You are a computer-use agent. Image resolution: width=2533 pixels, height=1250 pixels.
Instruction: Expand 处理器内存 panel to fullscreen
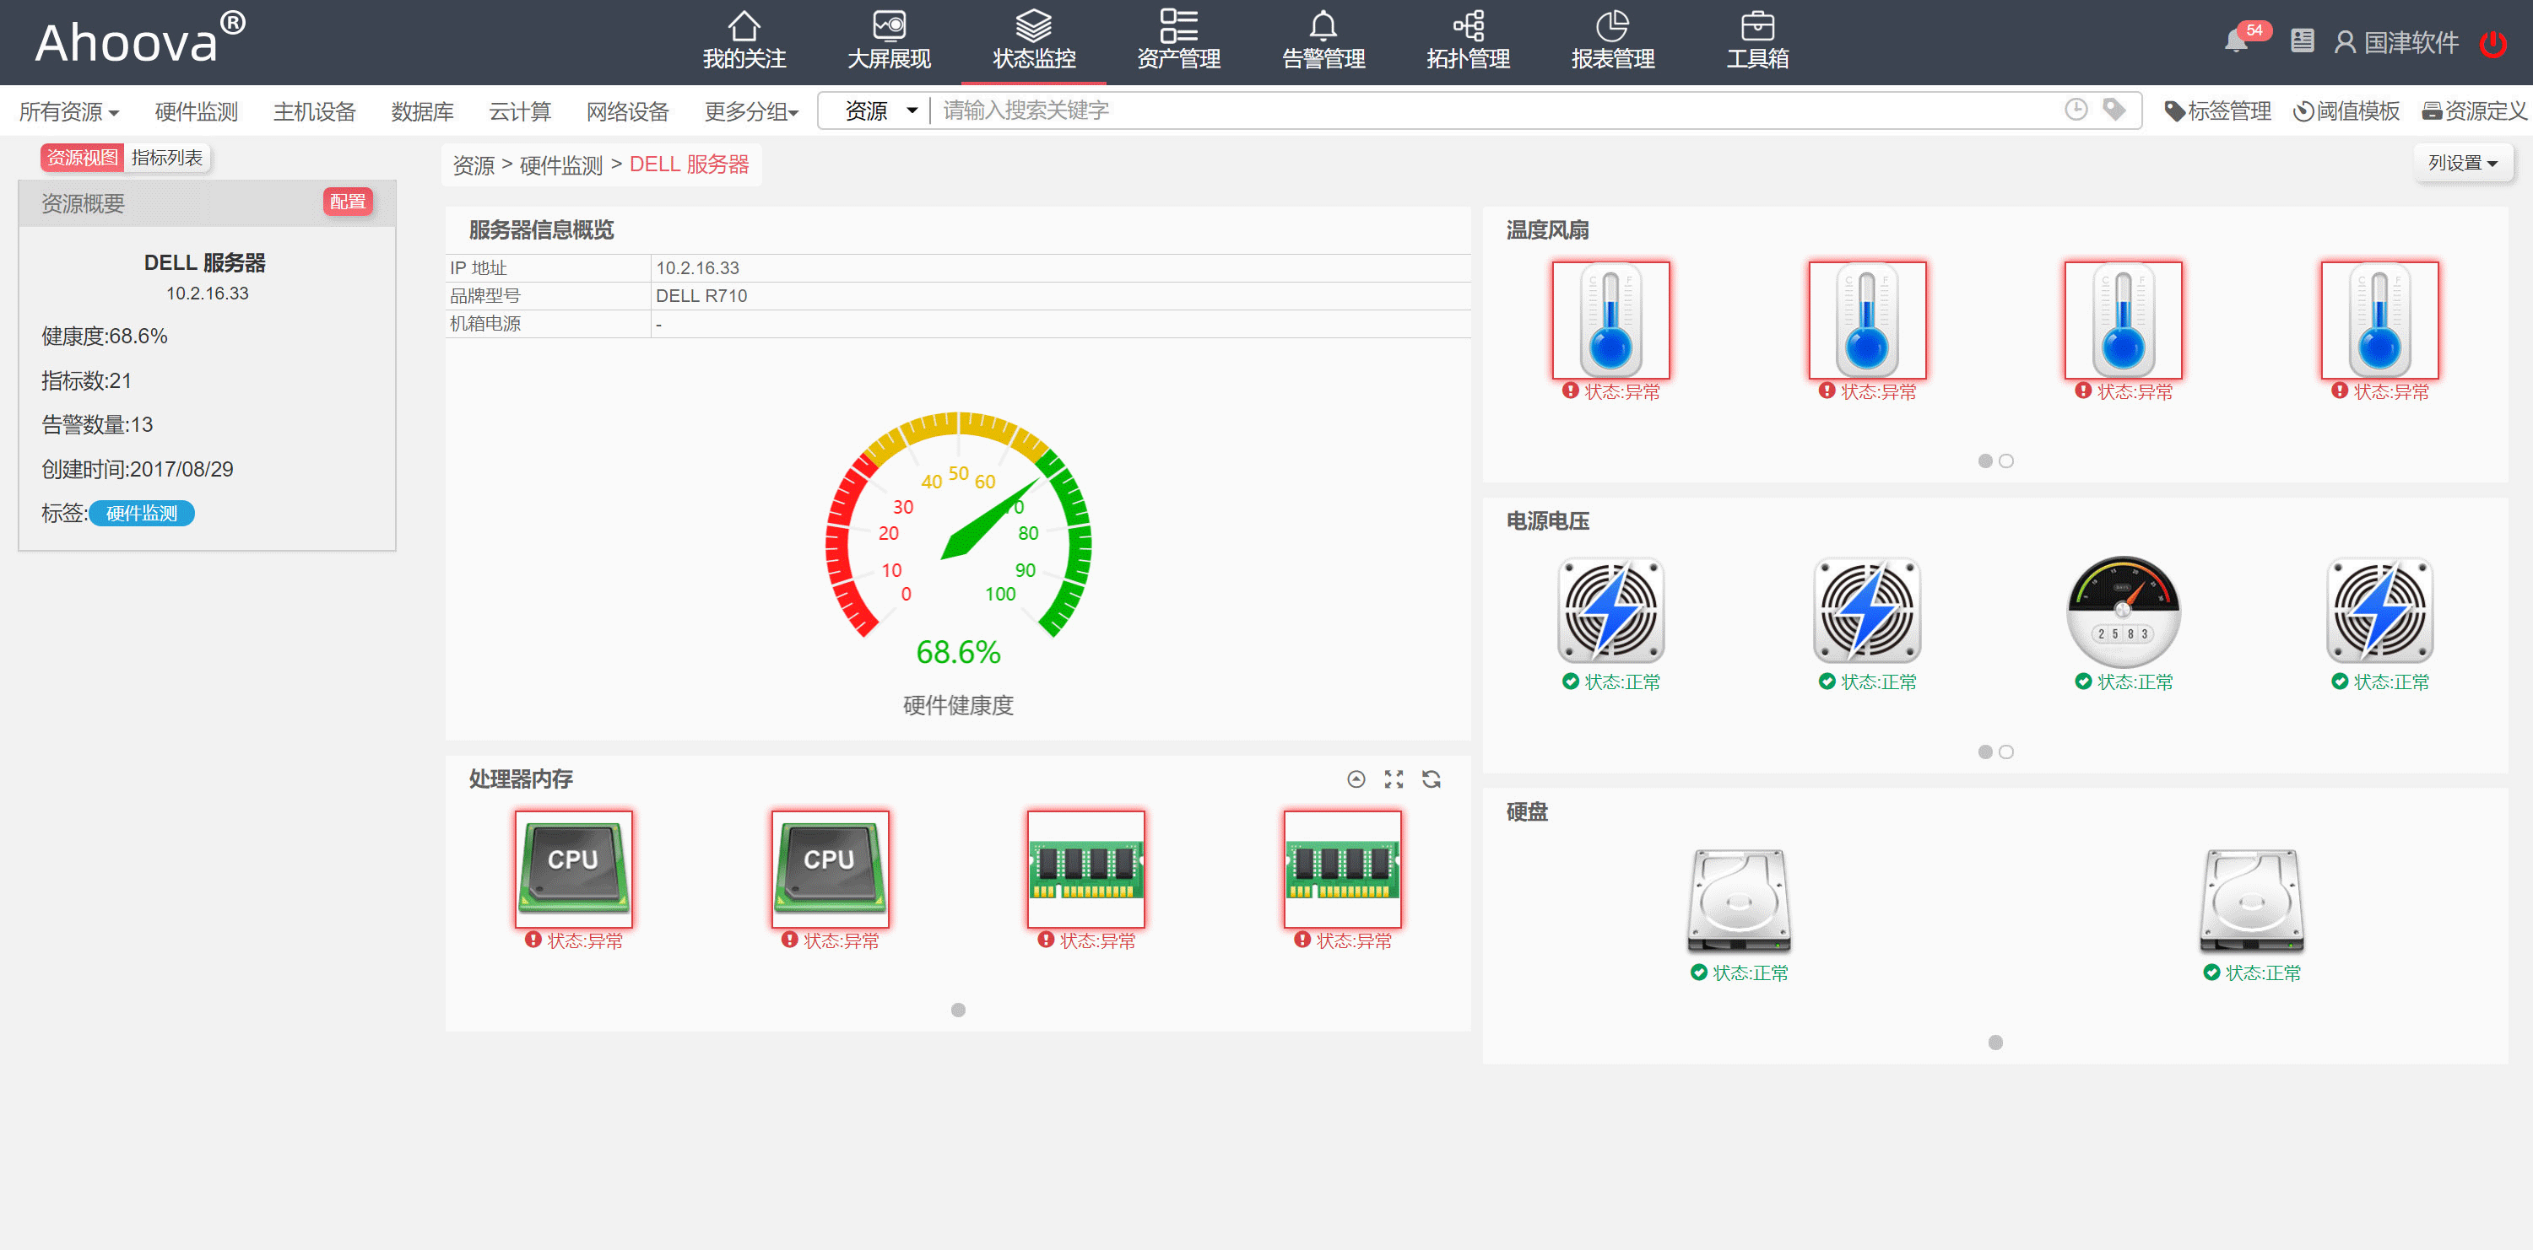pos(1394,779)
